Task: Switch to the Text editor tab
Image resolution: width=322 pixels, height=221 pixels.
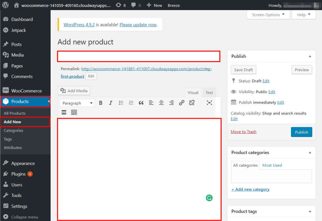Action: coord(209,93)
